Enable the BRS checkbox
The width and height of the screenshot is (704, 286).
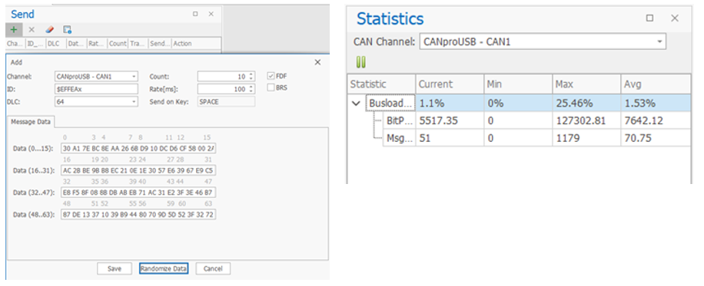pyautogui.click(x=271, y=88)
